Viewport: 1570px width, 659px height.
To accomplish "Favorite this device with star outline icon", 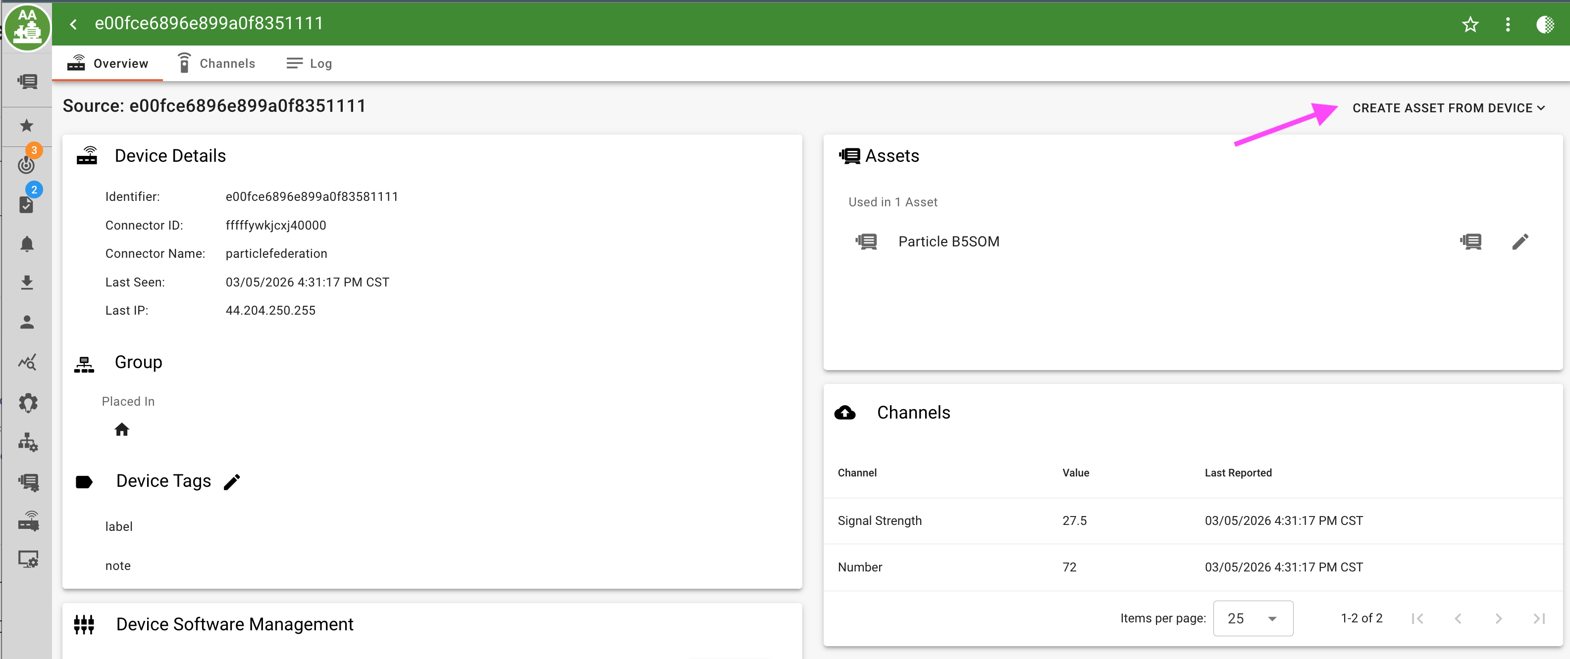I will pyautogui.click(x=1470, y=24).
